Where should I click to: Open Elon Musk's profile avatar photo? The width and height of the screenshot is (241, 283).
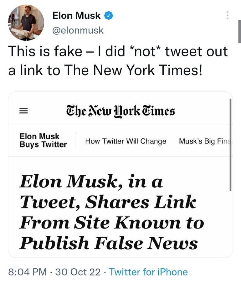pos(26,23)
